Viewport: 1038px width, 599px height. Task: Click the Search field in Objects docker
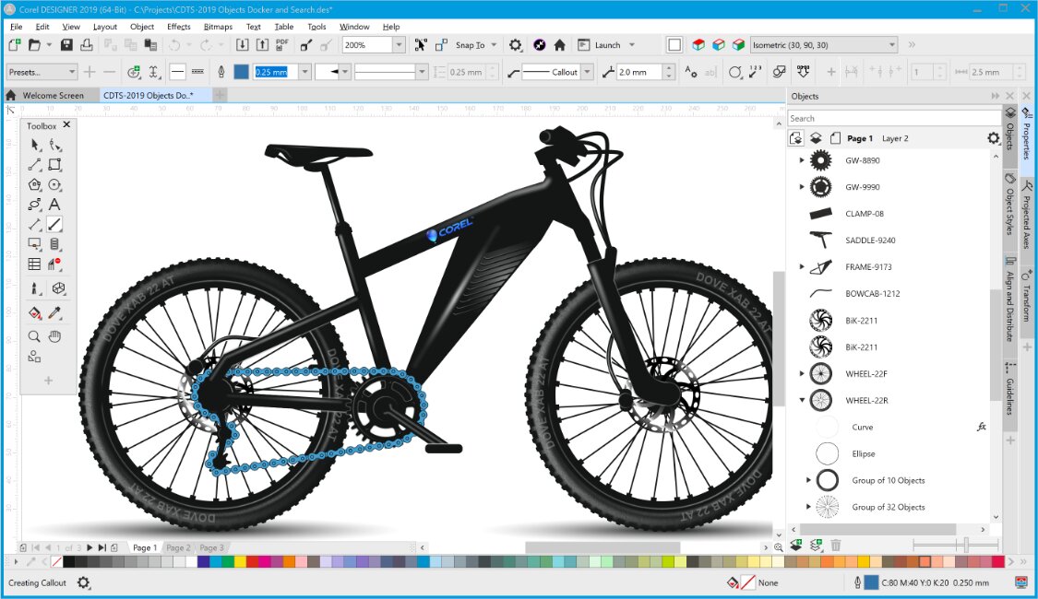[894, 118]
